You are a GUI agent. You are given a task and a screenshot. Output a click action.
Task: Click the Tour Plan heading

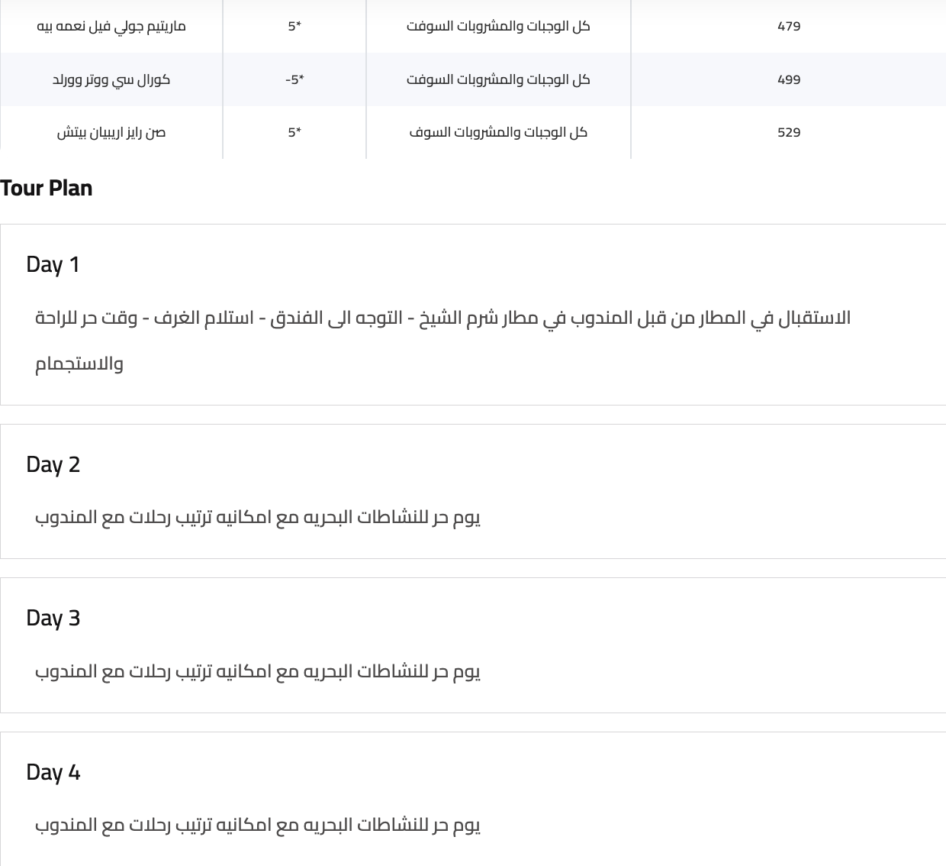pos(46,188)
